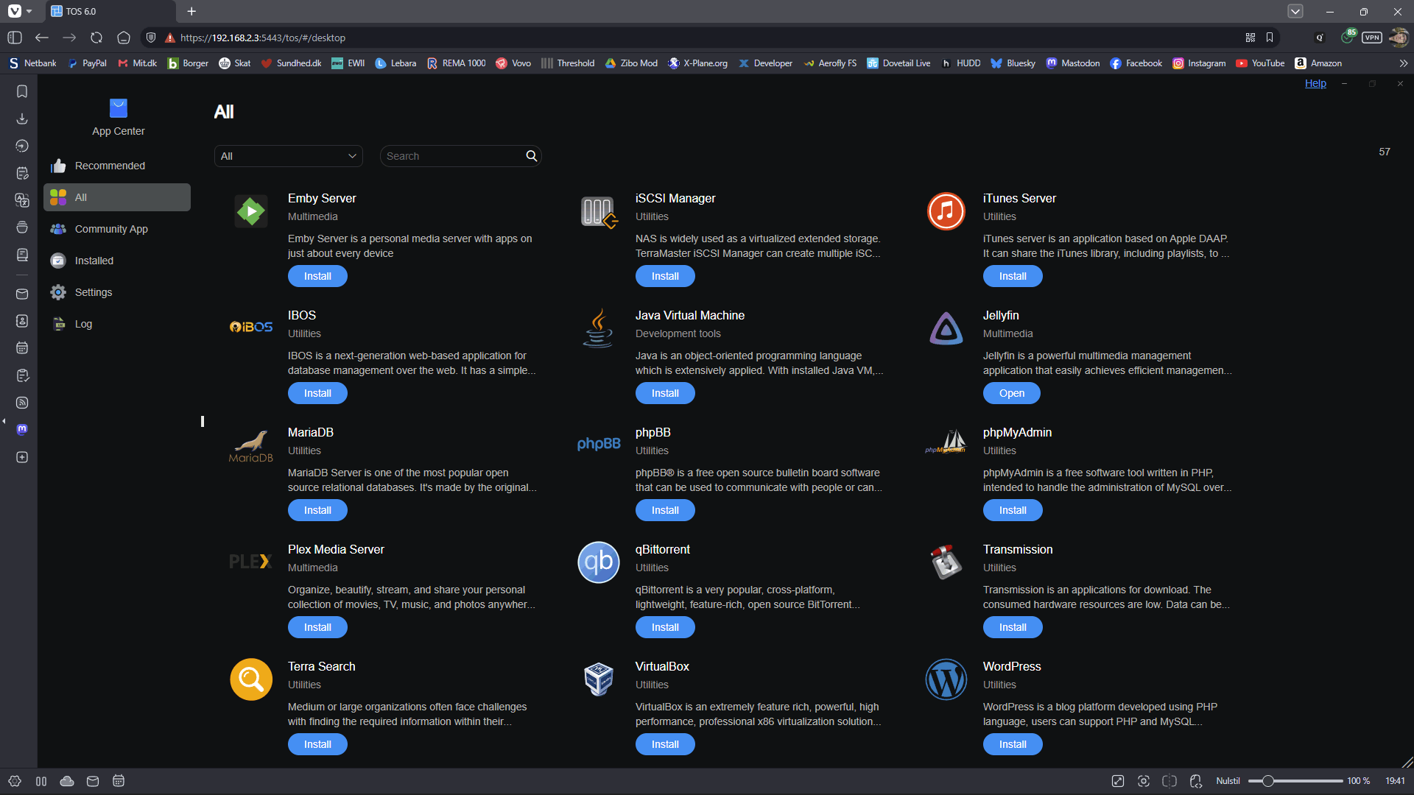The image size is (1414, 795).
Task: Expand the bookmarks overflow chevron
Action: click(1404, 63)
